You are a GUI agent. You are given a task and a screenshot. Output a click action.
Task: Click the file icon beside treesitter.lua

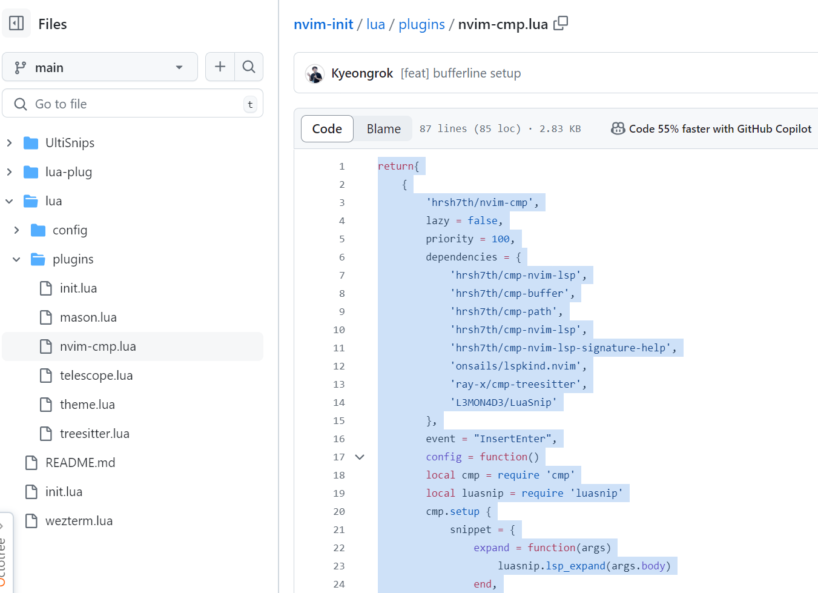(x=46, y=434)
